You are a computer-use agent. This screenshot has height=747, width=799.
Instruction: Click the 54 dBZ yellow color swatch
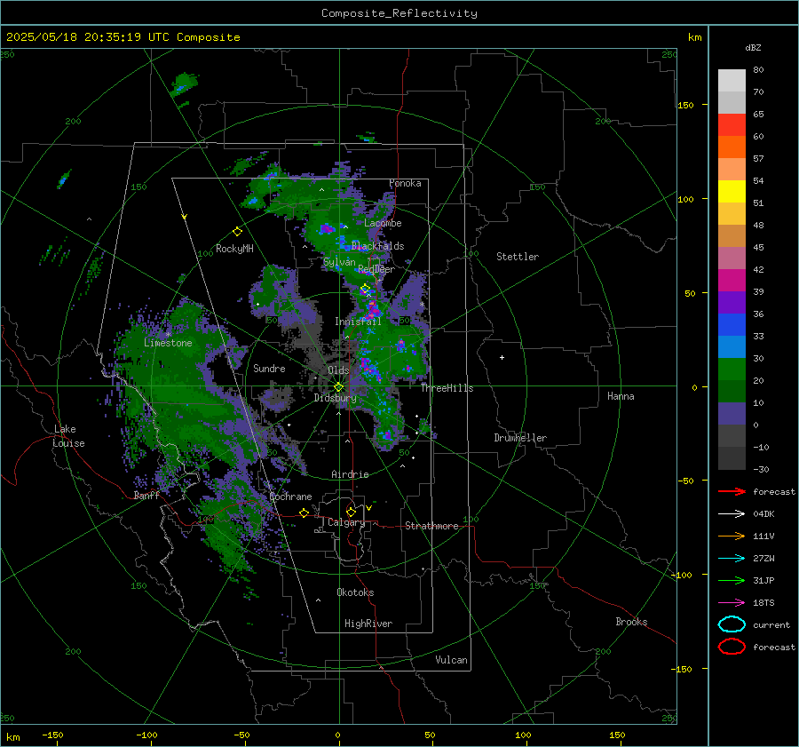[x=732, y=192]
